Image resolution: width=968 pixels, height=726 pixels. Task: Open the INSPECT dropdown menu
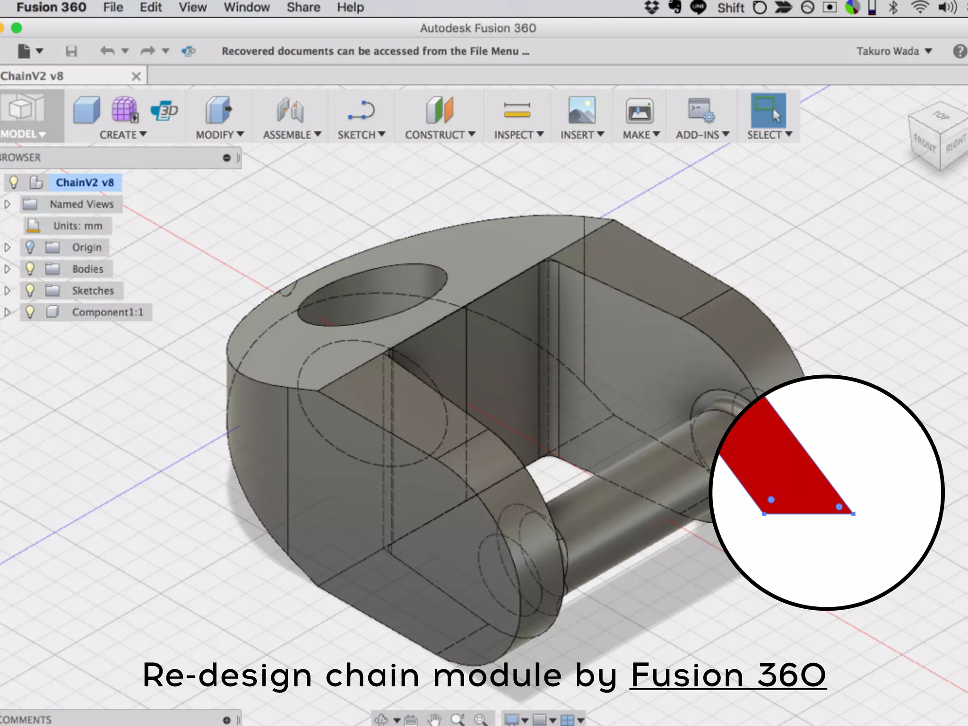[x=519, y=135]
